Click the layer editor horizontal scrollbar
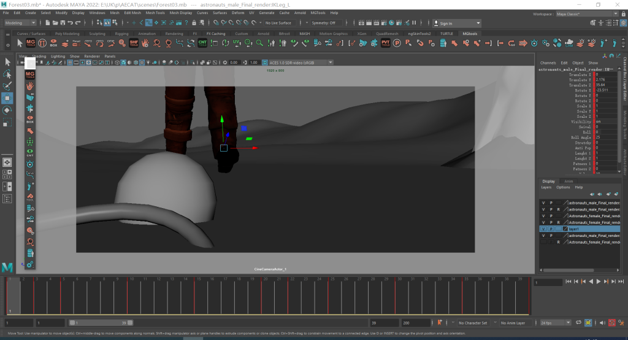The width and height of the screenshot is (628, 340). 569,270
